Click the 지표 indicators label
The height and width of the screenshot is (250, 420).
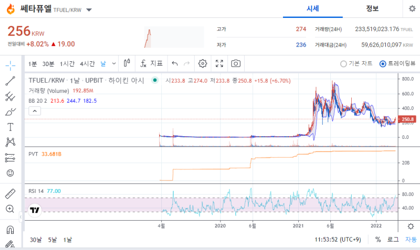point(156,63)
